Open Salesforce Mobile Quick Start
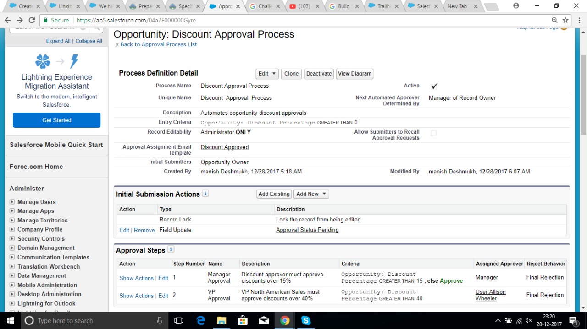The height and width of the screenshot is (329, 587). pos(56,145)
